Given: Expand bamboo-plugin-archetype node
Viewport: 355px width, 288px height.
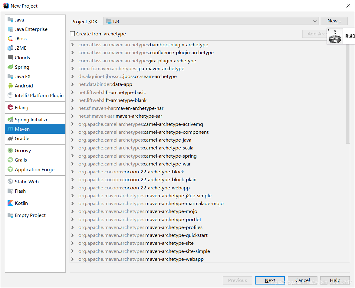Looking at the screenshot, I should pyautogui.click(x=72, y=44).
